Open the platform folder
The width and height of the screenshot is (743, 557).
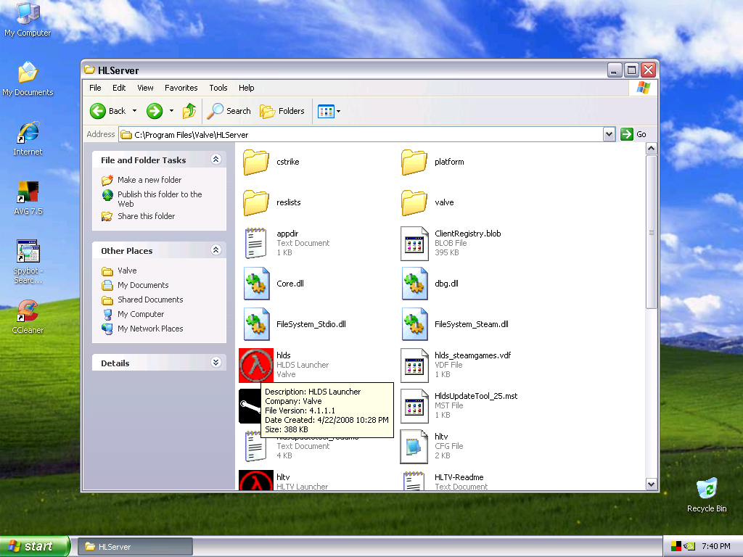point(414,162)
